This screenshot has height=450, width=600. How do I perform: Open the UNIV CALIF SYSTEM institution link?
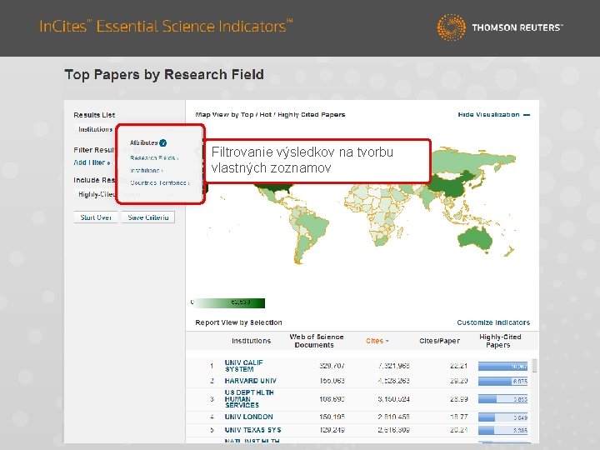[x=243, y=366]
